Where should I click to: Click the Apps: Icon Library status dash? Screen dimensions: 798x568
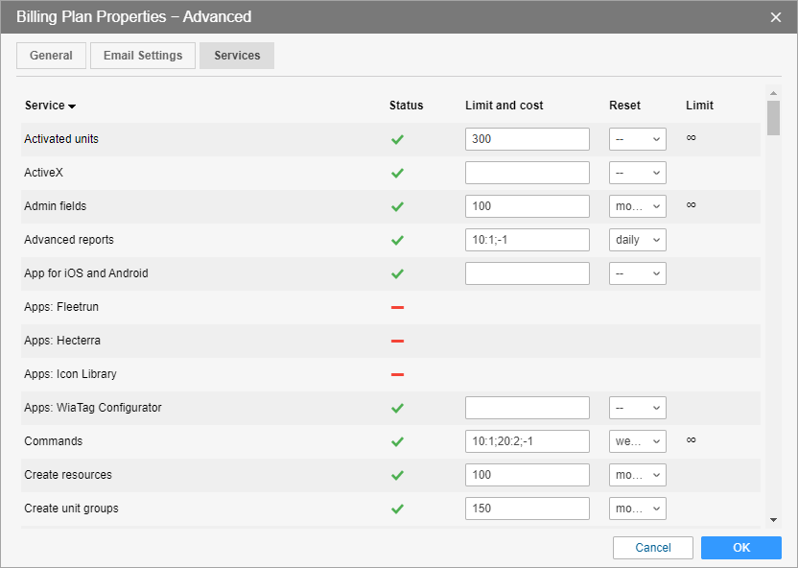point(397,374)
